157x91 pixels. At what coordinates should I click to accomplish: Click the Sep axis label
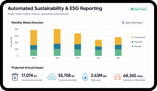click(x=57, y=58)
